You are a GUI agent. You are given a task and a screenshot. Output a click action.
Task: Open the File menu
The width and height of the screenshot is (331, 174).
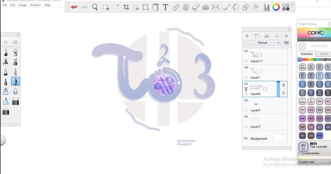[5, 5]
